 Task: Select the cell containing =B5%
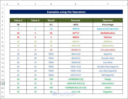tap(75, 24)
